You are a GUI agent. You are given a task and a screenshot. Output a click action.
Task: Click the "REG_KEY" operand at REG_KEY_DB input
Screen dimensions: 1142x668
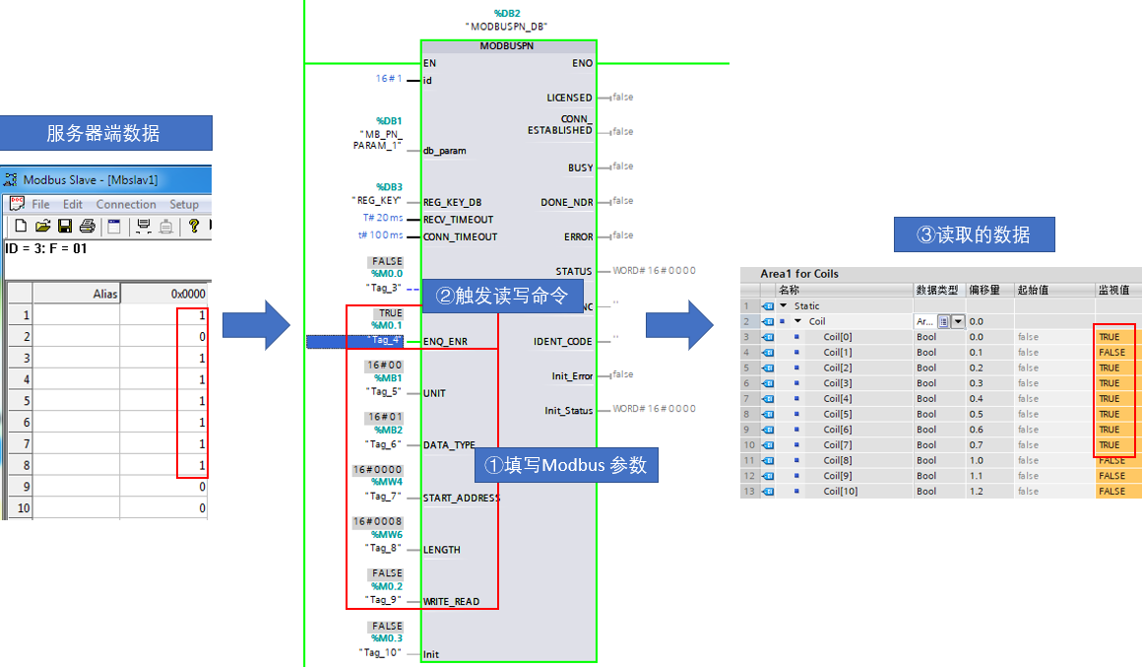pos(376,200)
